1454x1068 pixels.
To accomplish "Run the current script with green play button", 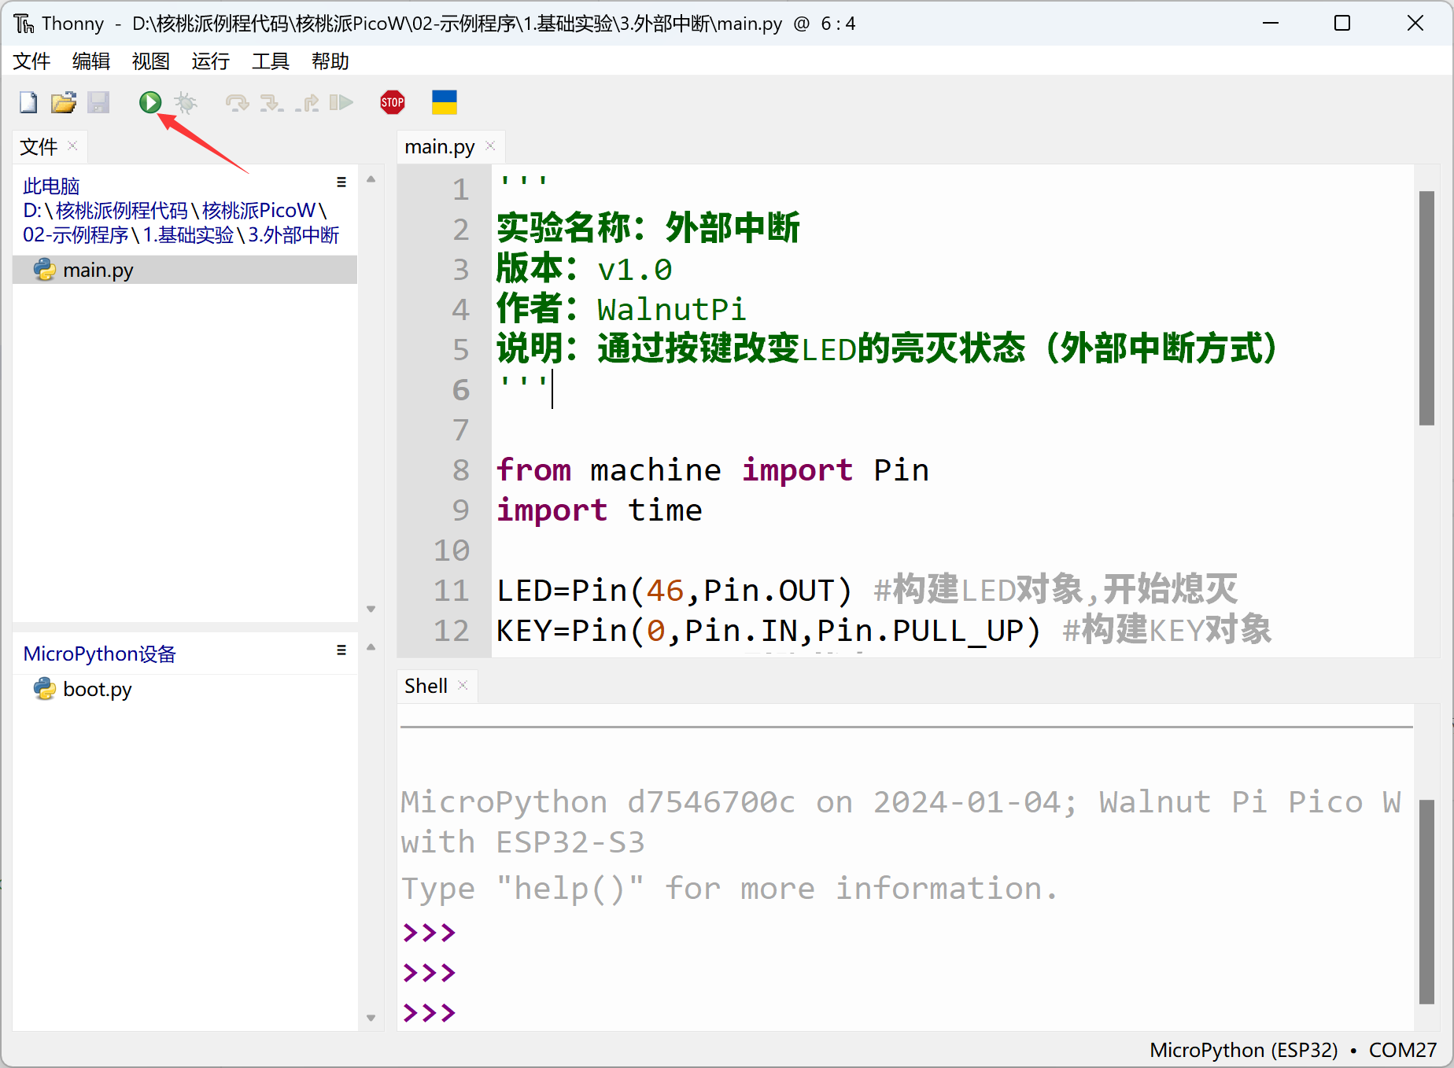I will [x=150, y=102].
